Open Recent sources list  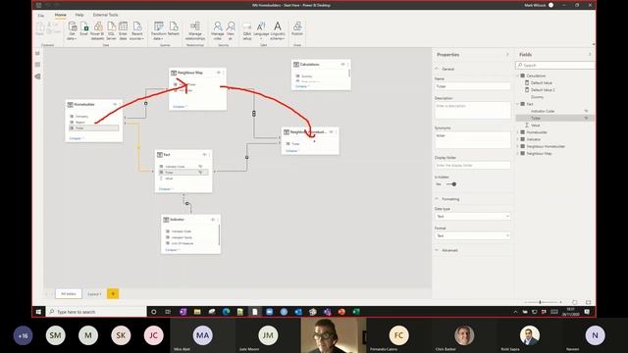tap(137, 30)
